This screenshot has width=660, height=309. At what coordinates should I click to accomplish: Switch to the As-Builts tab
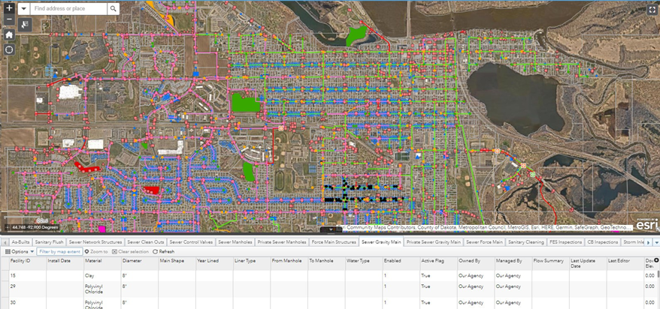pyautogui.click(x=20, y=242)
